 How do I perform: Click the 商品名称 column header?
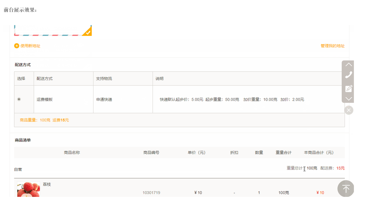click(72, 152)
